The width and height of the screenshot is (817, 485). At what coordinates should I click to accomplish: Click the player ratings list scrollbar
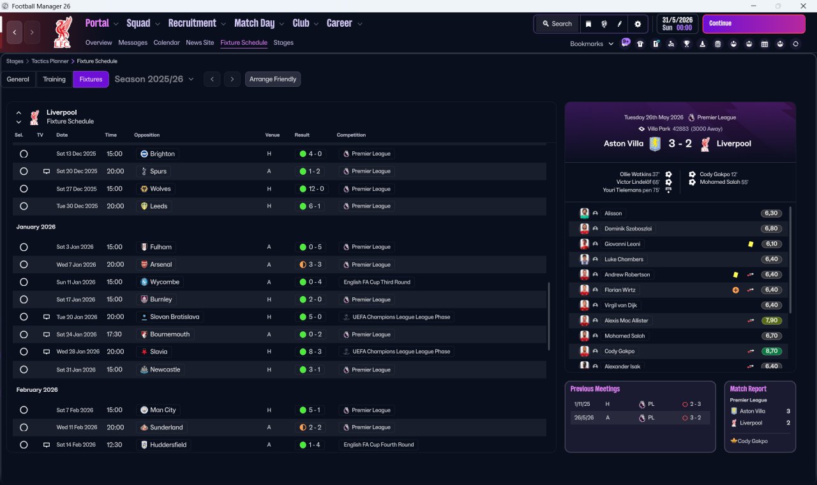coord(790,259)
